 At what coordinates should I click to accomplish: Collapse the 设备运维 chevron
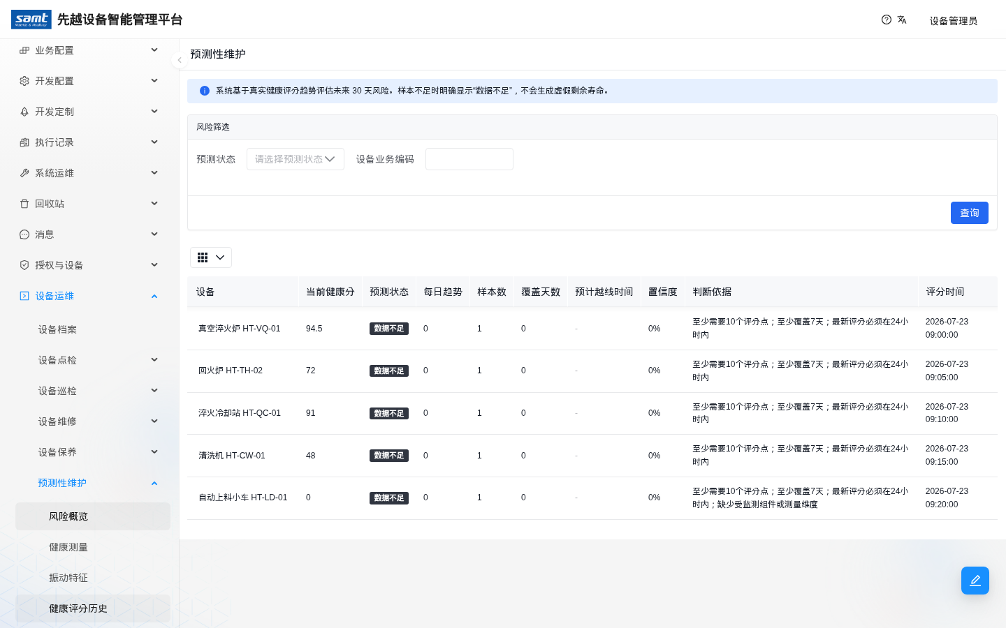[154, 296]
